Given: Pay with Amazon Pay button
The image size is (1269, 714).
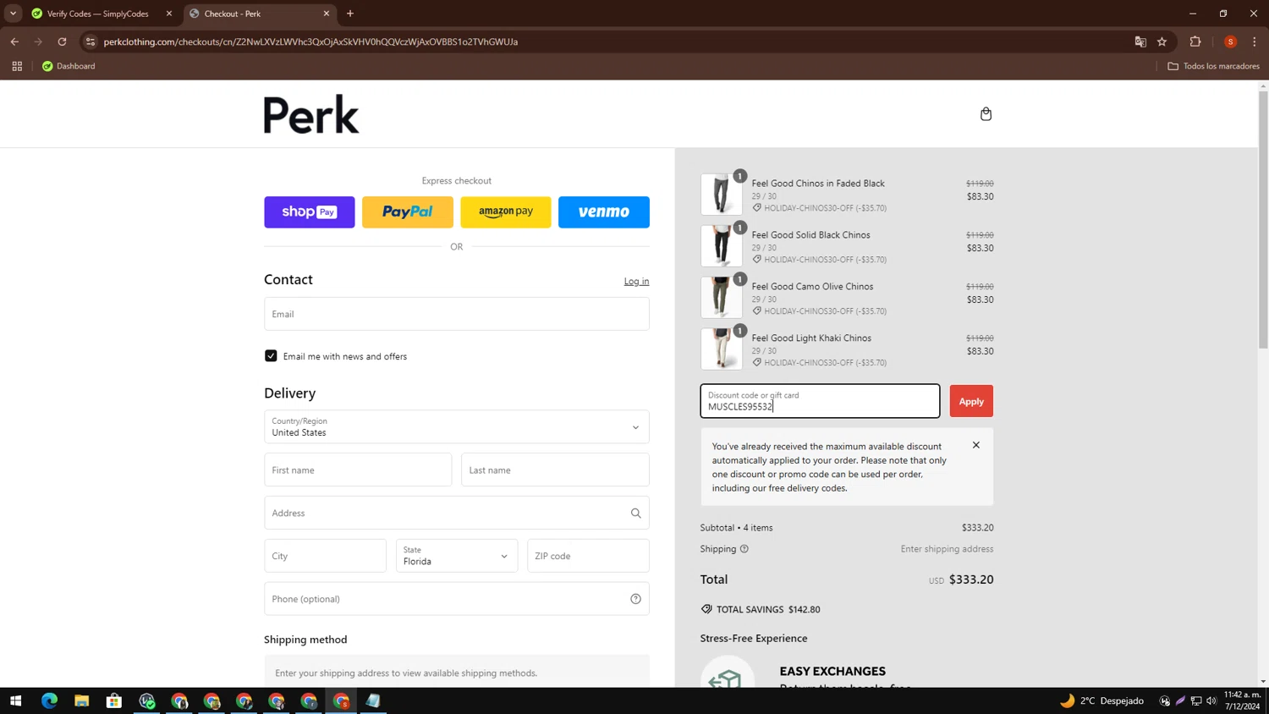Looking at the screenshot, I should point(506,212).
